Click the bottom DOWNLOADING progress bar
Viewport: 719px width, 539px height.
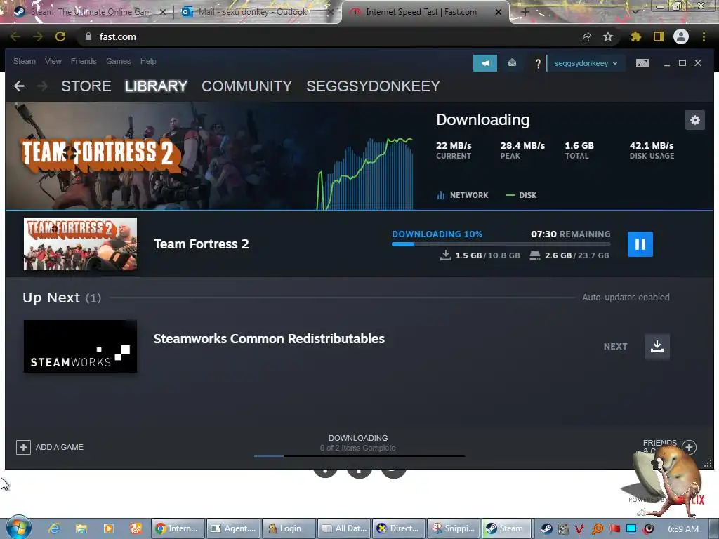pyautogui.click(x=359, y=455)
